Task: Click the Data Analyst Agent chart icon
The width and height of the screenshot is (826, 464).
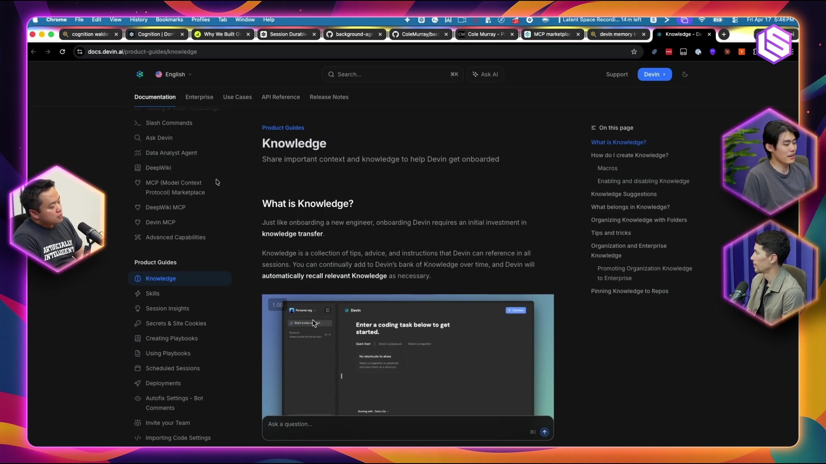Action: point(138,153)
